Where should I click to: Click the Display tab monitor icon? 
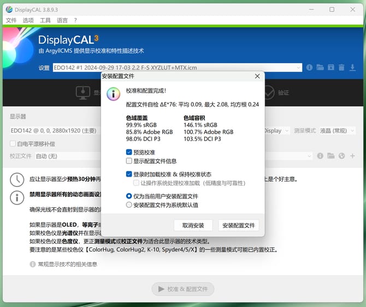[83, 93]
